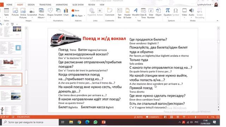Collapse the ribbon with the chevron
Screen dimensions: 226x127
[x=218, y=21]
